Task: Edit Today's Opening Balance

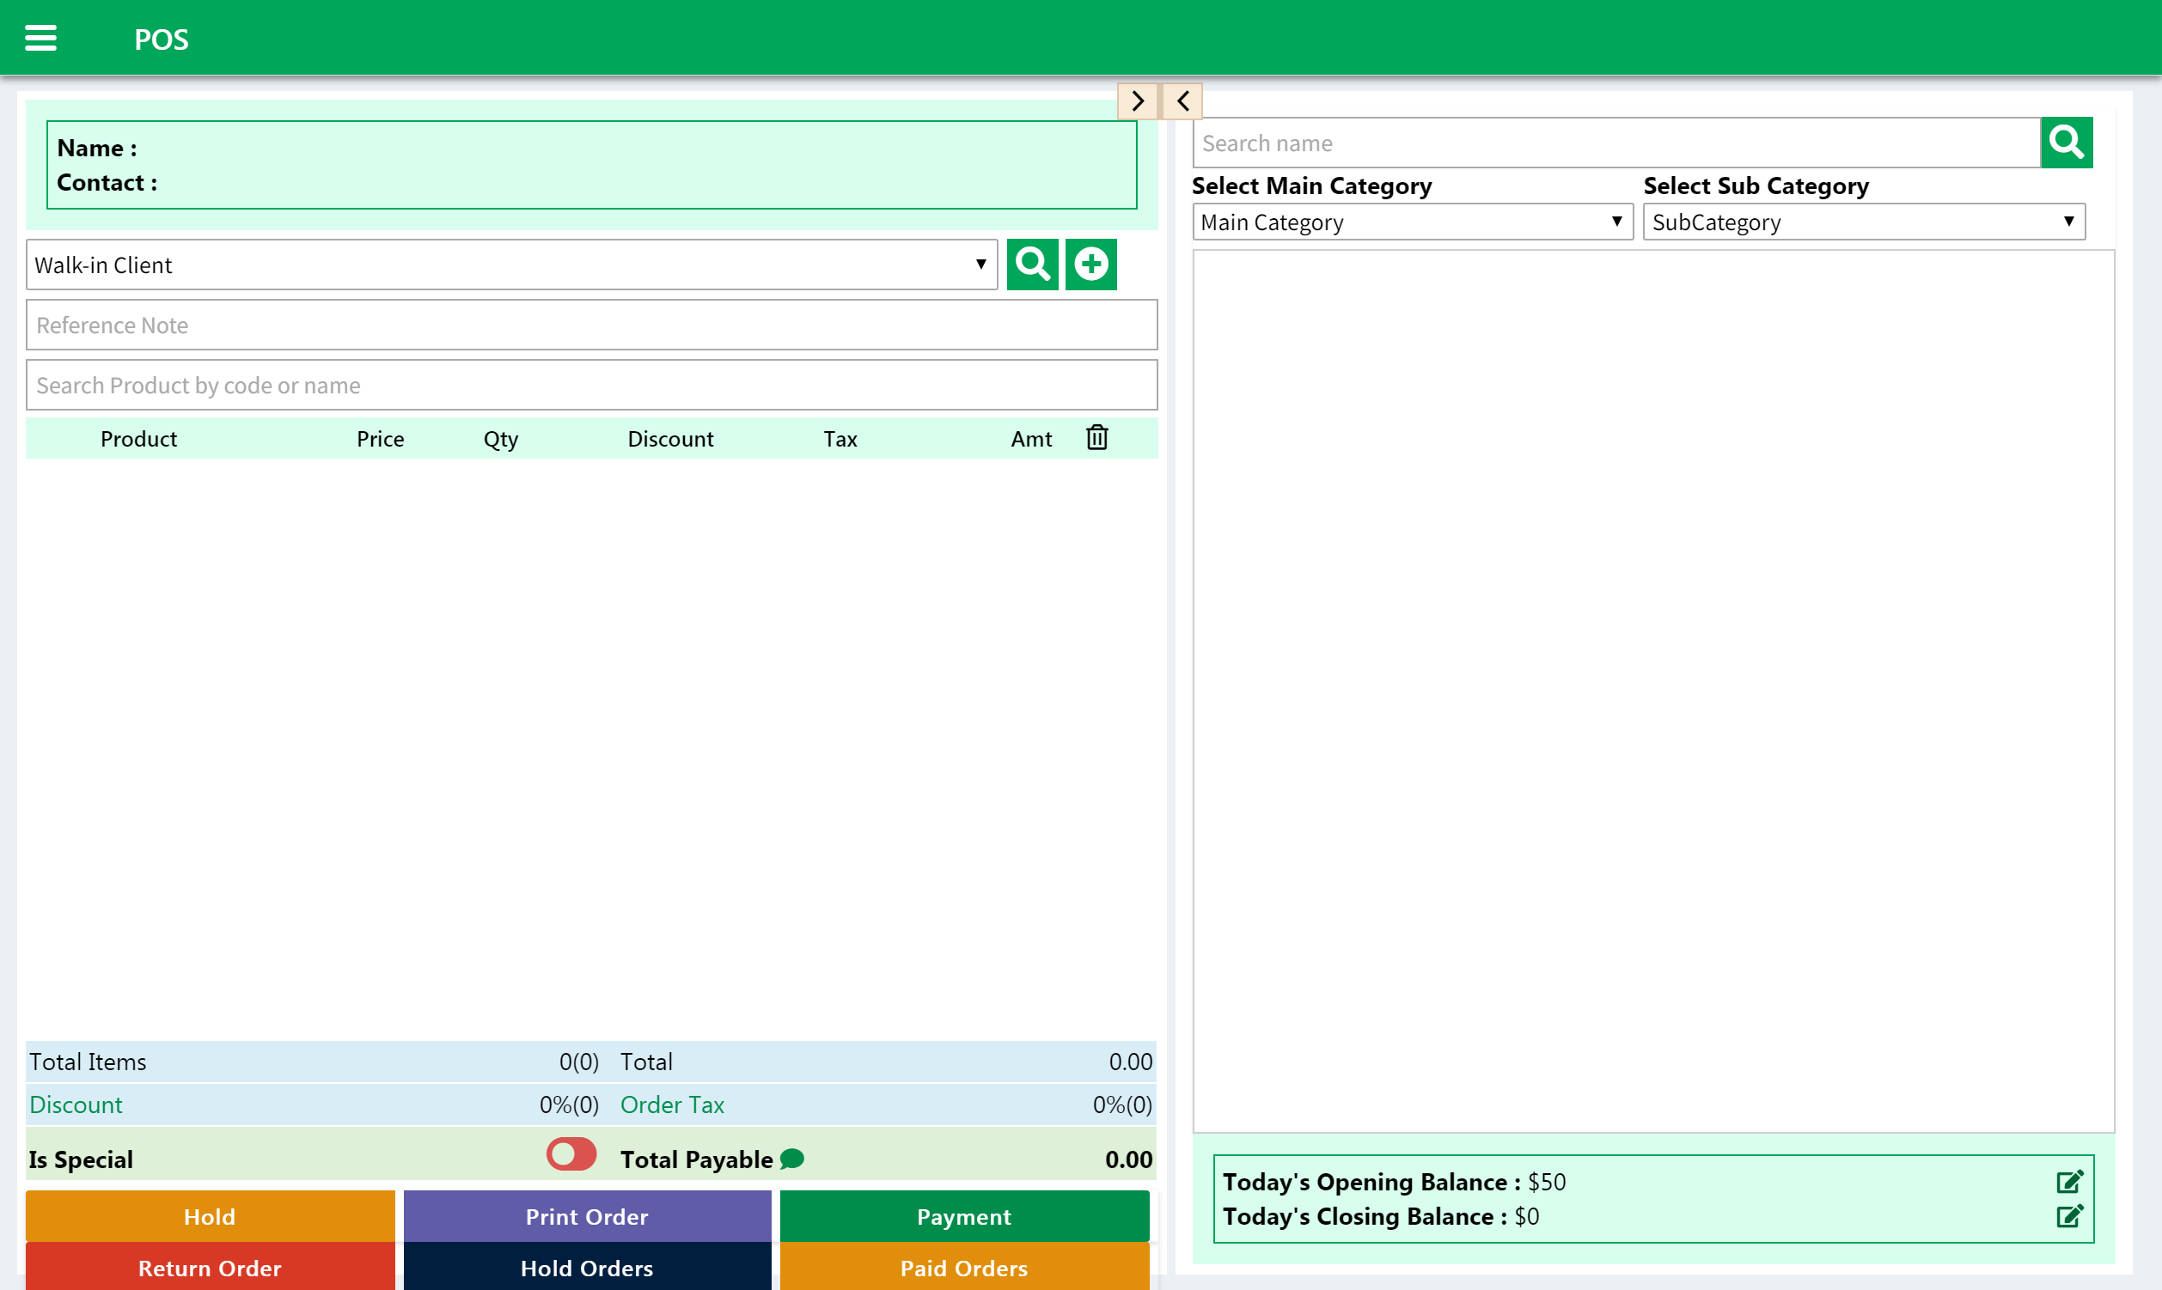Action: tap(2070, 1181)
